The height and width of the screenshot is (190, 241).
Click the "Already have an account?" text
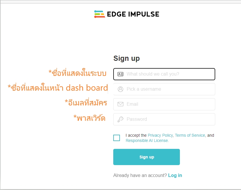pos(140,175)
